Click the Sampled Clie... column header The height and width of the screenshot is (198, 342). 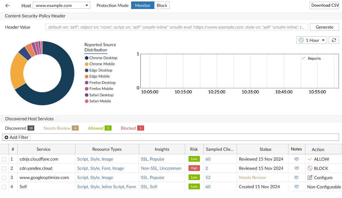[x=220, y=149]
